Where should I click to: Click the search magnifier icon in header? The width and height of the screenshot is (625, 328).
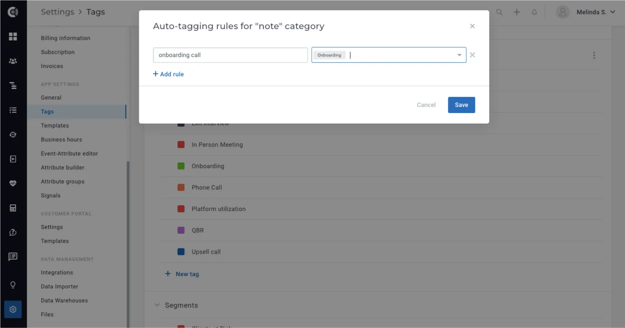click(x=499, y=12)
